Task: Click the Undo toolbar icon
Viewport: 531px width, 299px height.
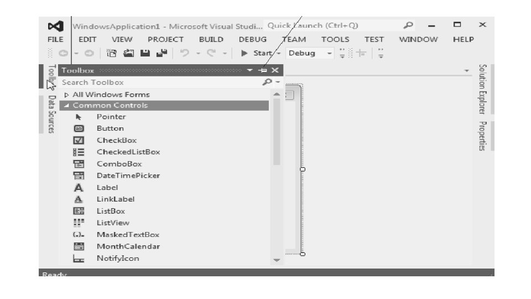Action: tap(185, 53)
